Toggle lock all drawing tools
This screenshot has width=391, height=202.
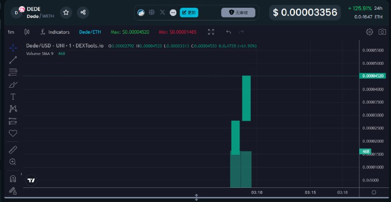[x=13, y=190]
